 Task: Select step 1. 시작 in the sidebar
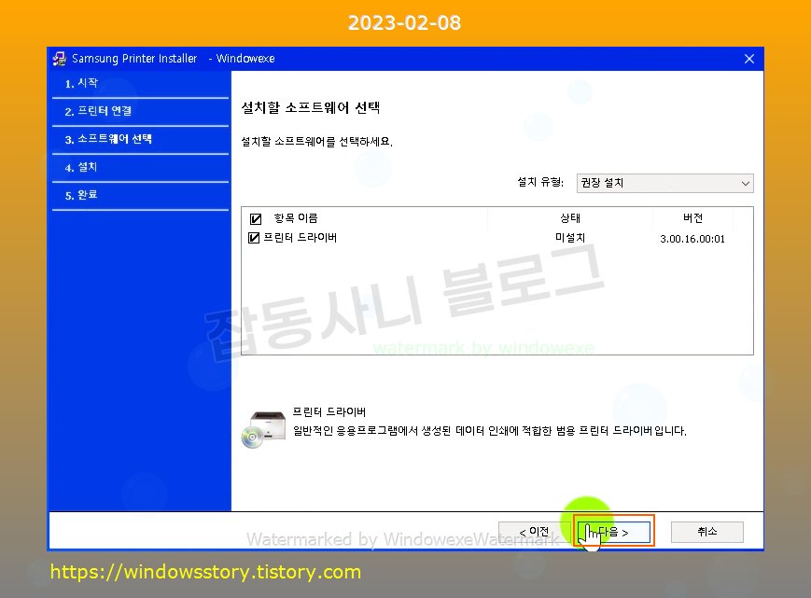click(x=81, y=83)
